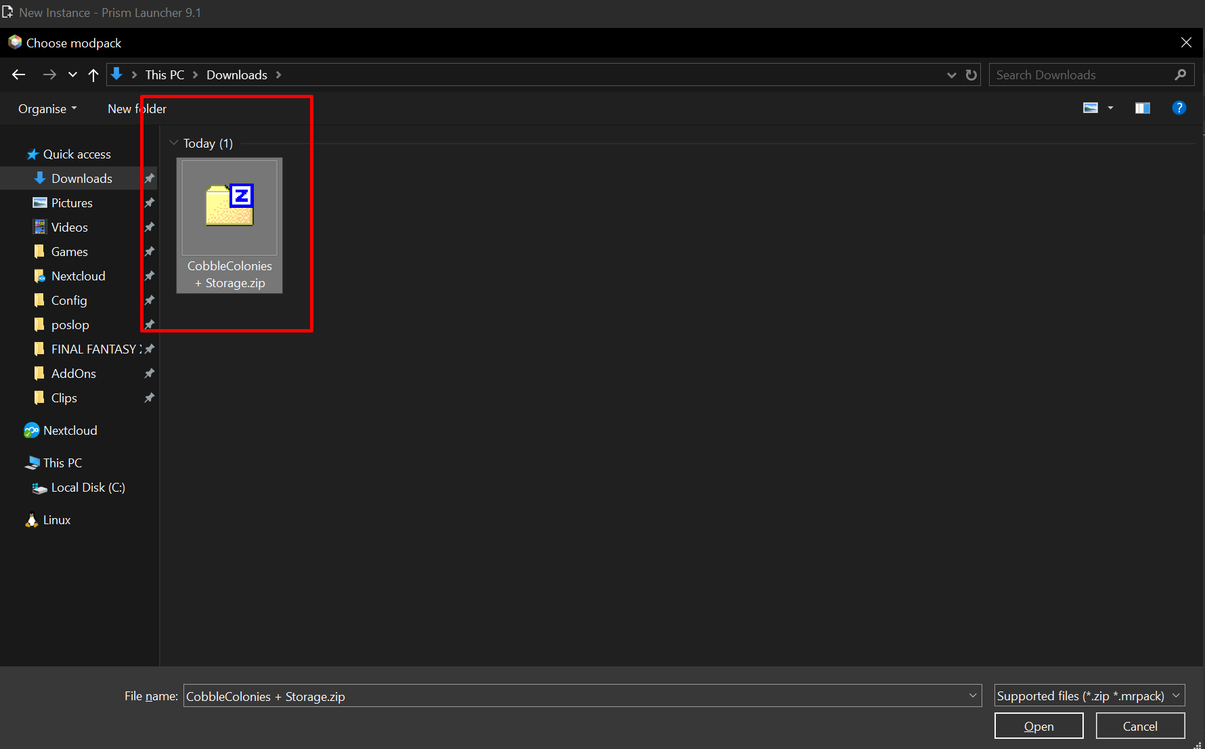Open the Help question mark icon

1179,108
